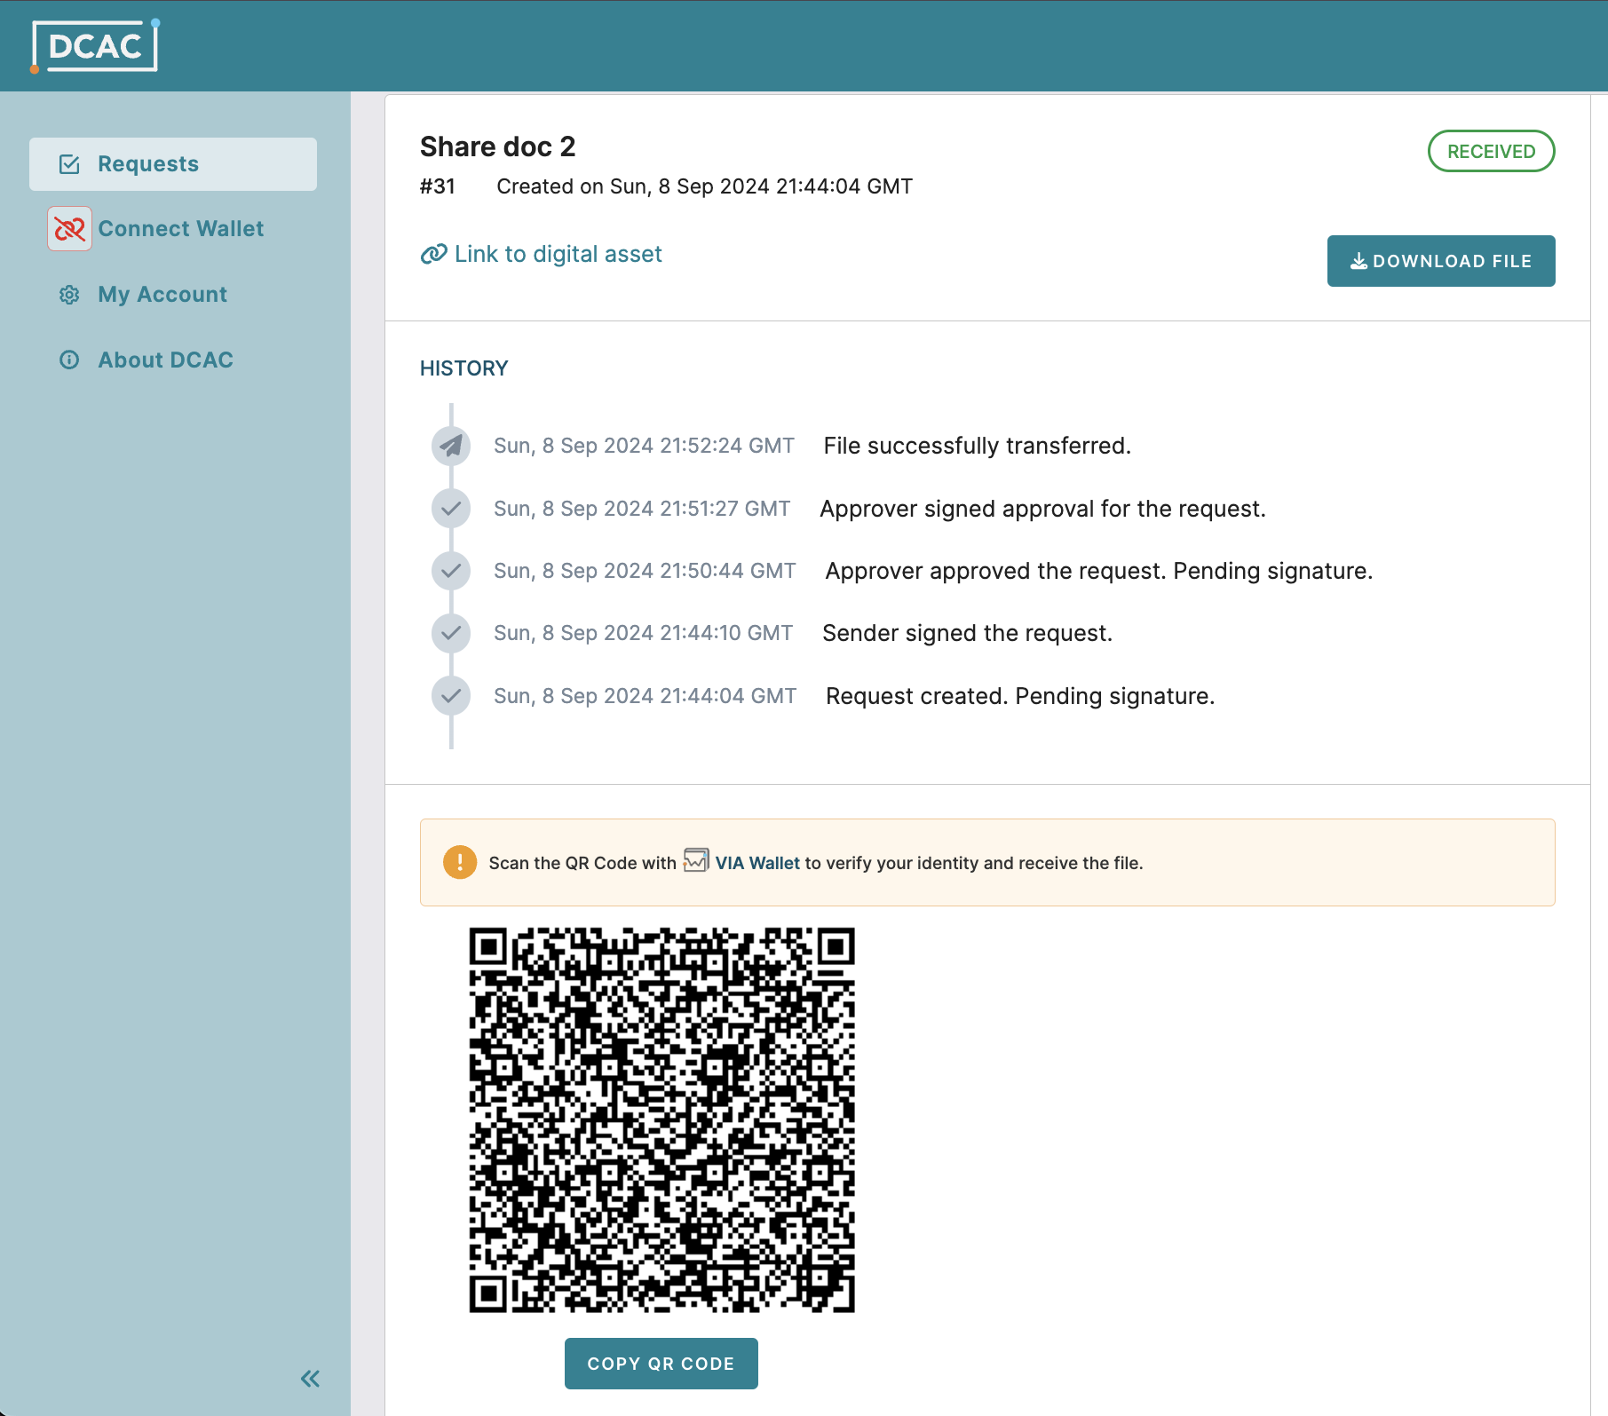Screen dimensions: 1608x1416
Task: Click the orange warning exclamation icon
Action: pyautogui.click(x=460, y=862)
